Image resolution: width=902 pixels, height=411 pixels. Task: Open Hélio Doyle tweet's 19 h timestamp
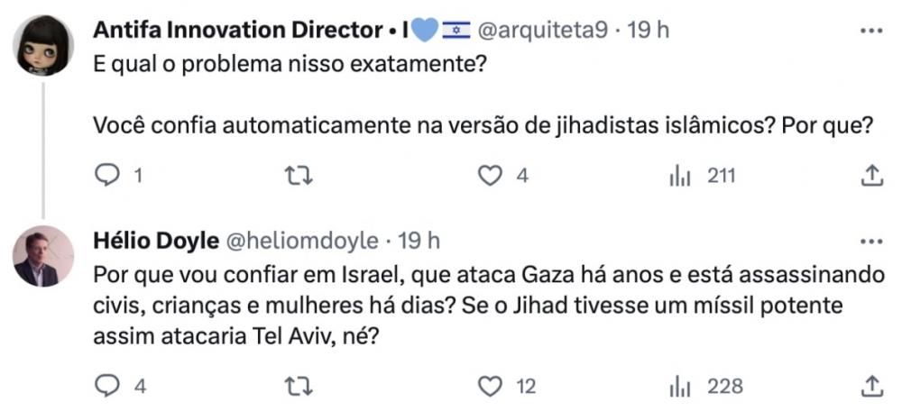[418, 241]
